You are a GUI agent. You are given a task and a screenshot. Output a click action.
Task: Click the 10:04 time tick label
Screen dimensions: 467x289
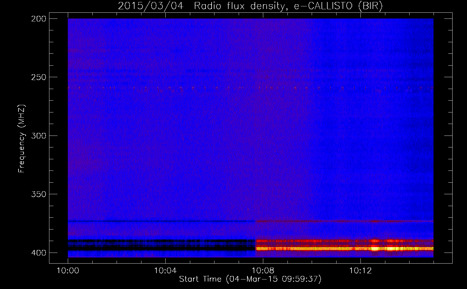[165, 271]
